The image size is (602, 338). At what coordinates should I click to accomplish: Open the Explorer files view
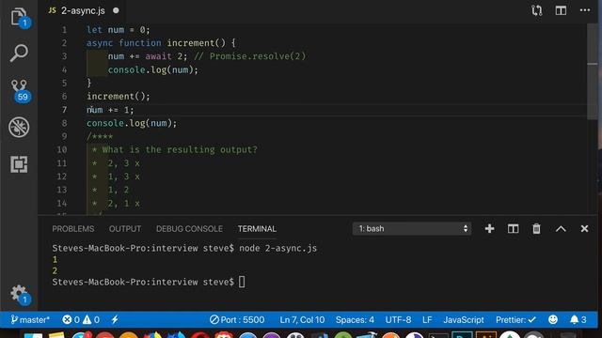(19, 17)
